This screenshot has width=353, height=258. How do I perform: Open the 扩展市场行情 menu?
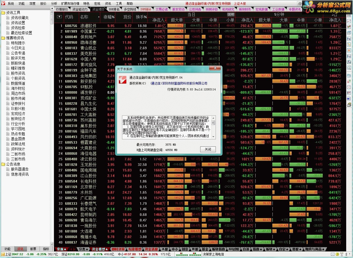pos(70,4)
